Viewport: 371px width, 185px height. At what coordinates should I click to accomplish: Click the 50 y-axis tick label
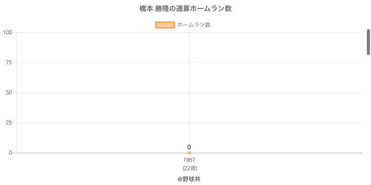[x=9, y=92]
